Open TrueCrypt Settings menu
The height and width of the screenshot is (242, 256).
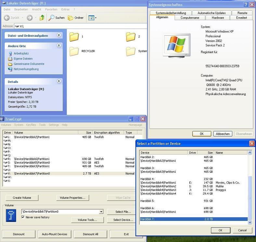click(54, 125)
